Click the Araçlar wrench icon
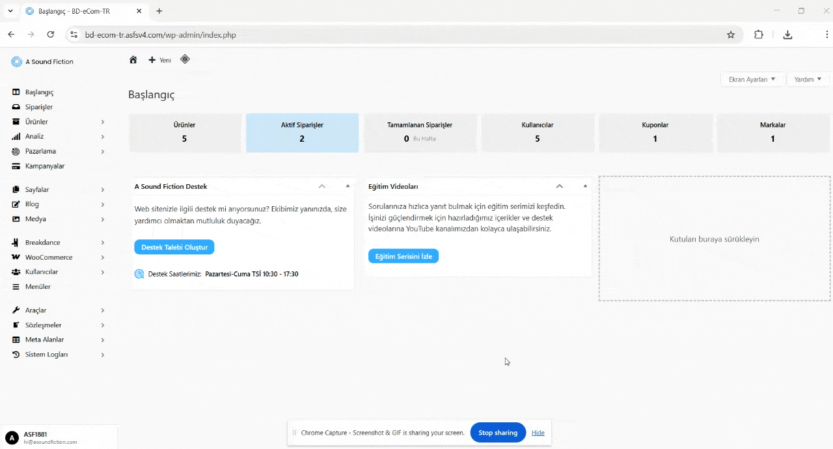Image resolution: width=833 pixels, height=449 pixels. tap(16, 310)
